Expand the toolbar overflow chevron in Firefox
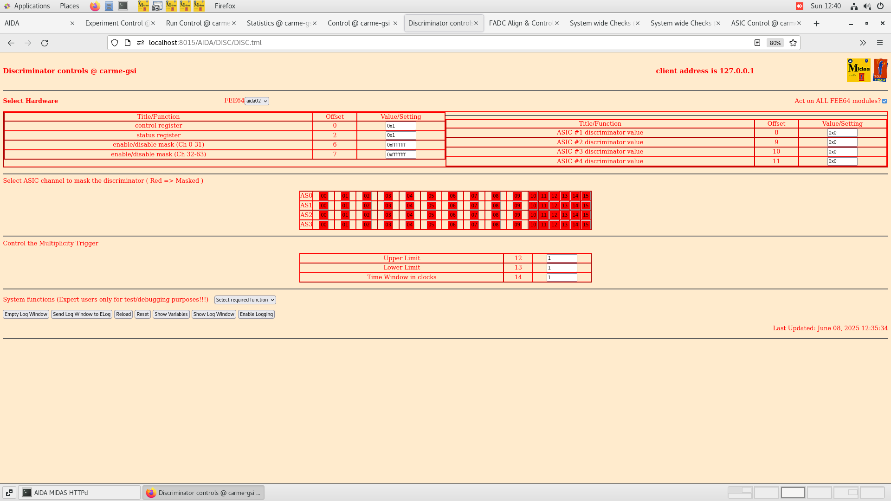The image size is (891, 501). coord(863,43)
